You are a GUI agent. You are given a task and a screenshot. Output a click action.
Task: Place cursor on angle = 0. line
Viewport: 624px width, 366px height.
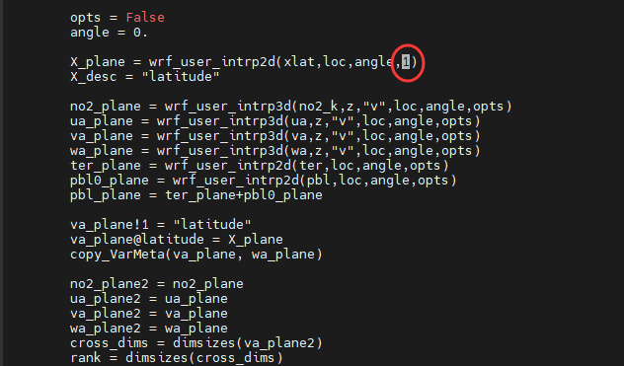pyautogui.click(x=109, y=33)
